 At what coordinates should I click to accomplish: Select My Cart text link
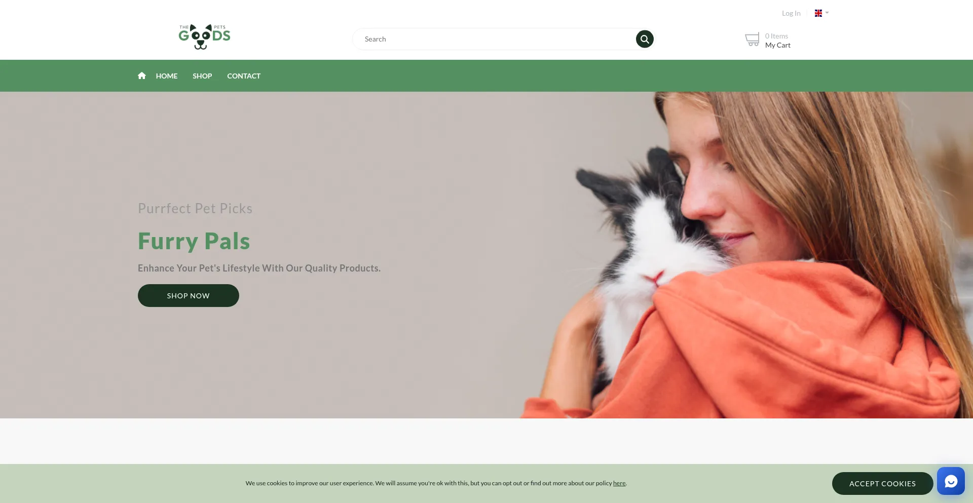point(777,45)
